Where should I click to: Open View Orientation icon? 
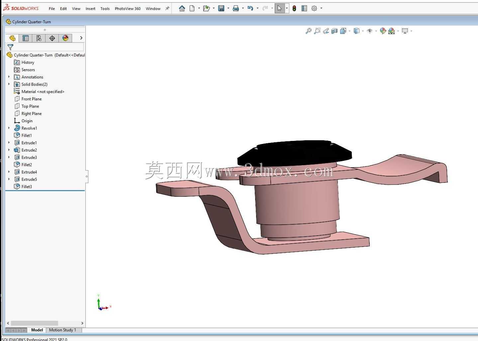pyautogui.click(x=343, y=31)
